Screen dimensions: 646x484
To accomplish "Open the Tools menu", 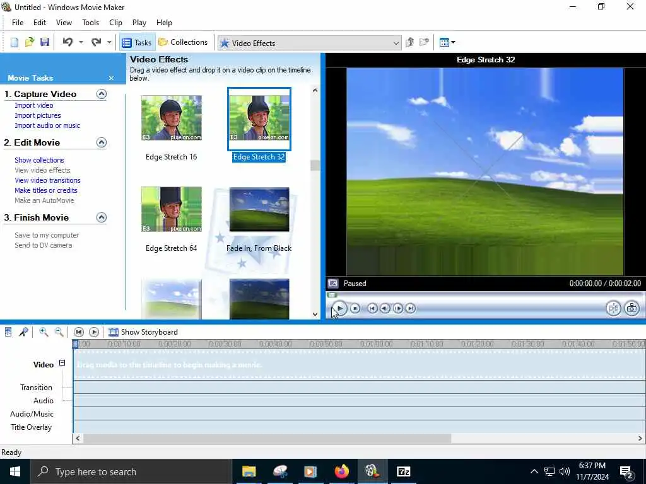I will click(x=90, y=23).
